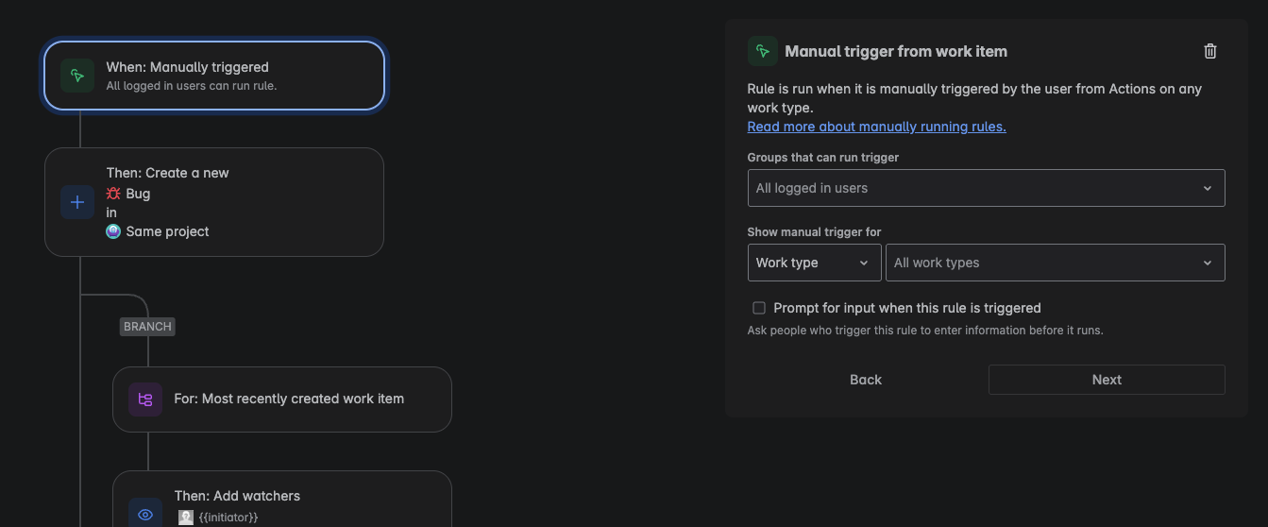Screen dimensions: 1268x527
Task: Click the Same project text
Action: [167, 231]
